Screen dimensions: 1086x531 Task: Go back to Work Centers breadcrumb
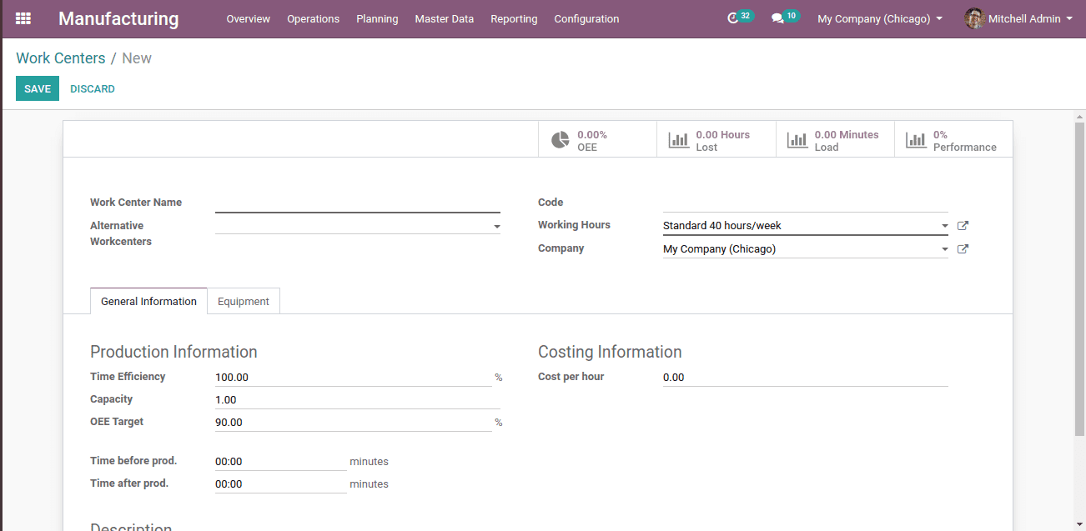click(x=61, y=58)
